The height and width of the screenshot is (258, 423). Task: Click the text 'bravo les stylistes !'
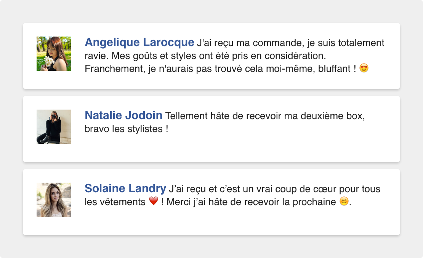127,129
